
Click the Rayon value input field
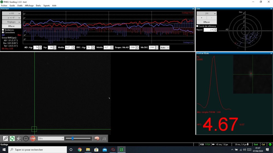pyautogui.click(x=209, y=30)
